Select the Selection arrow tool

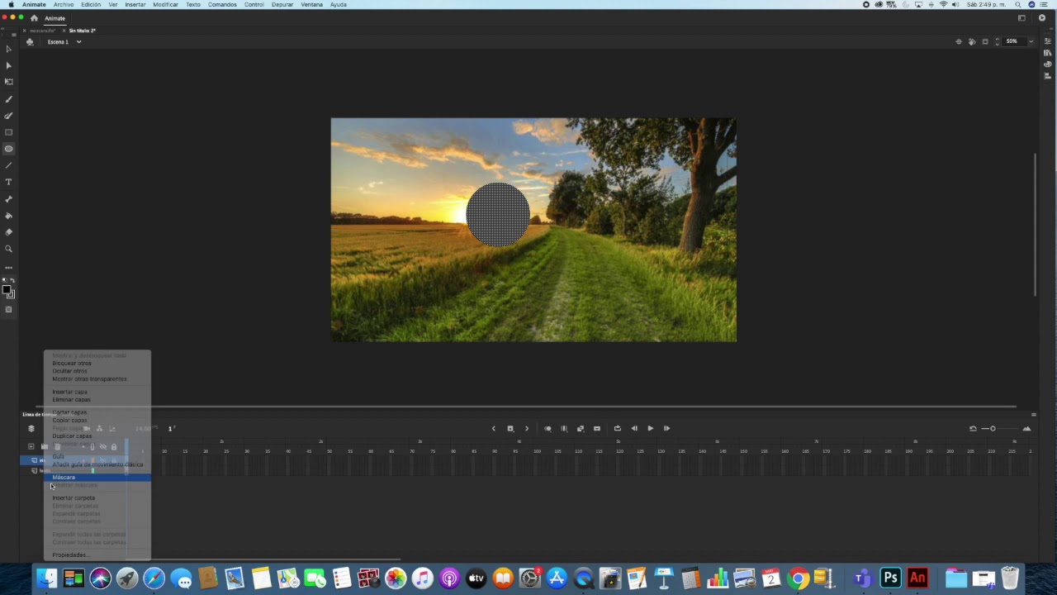coord(9,49)
